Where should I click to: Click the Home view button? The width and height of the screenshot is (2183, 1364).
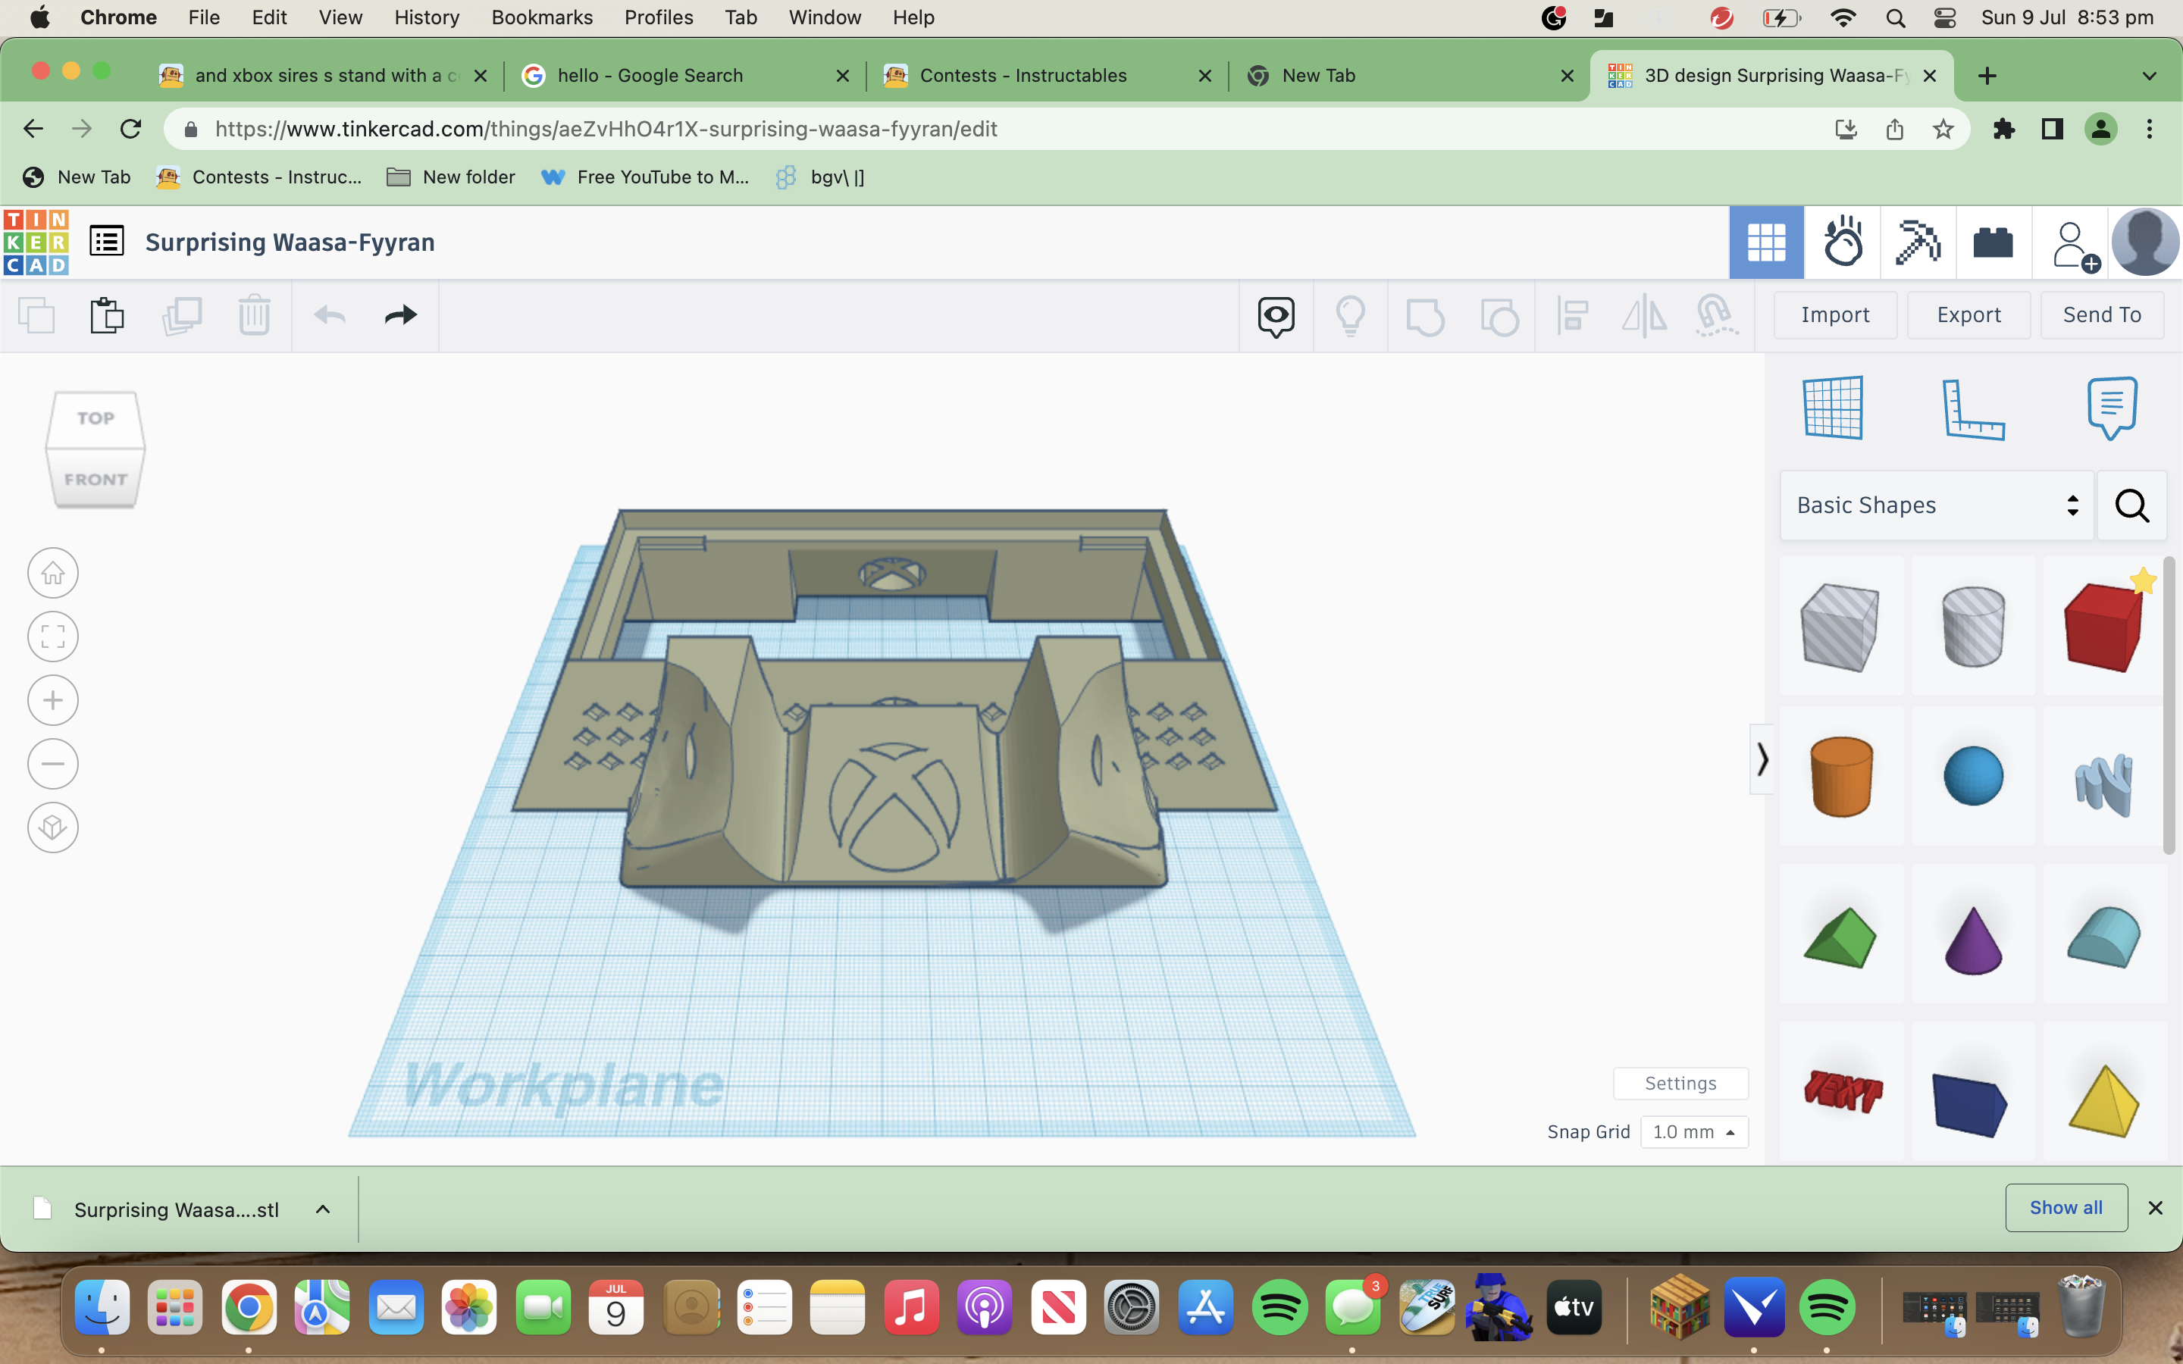(x=53, y=573)
